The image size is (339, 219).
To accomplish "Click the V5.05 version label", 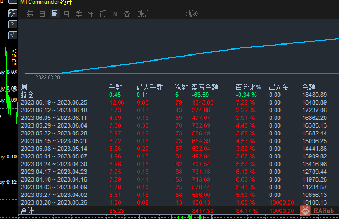I will 14,57.
